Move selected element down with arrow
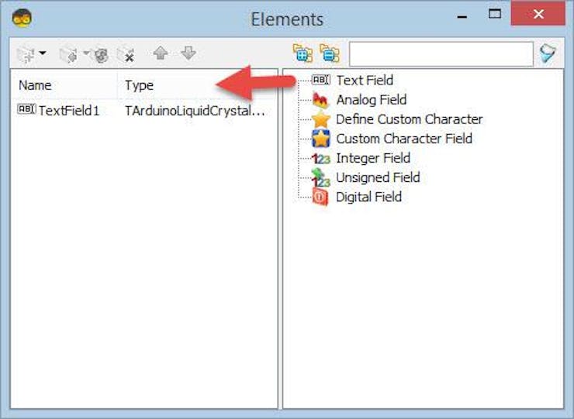Viewport: 574px width, 419px height. pyautogui.click(x=188, y=53)
